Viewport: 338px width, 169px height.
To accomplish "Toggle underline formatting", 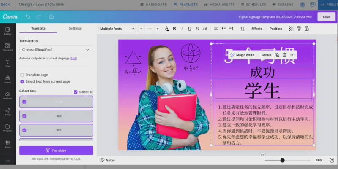I will (189, 29).
